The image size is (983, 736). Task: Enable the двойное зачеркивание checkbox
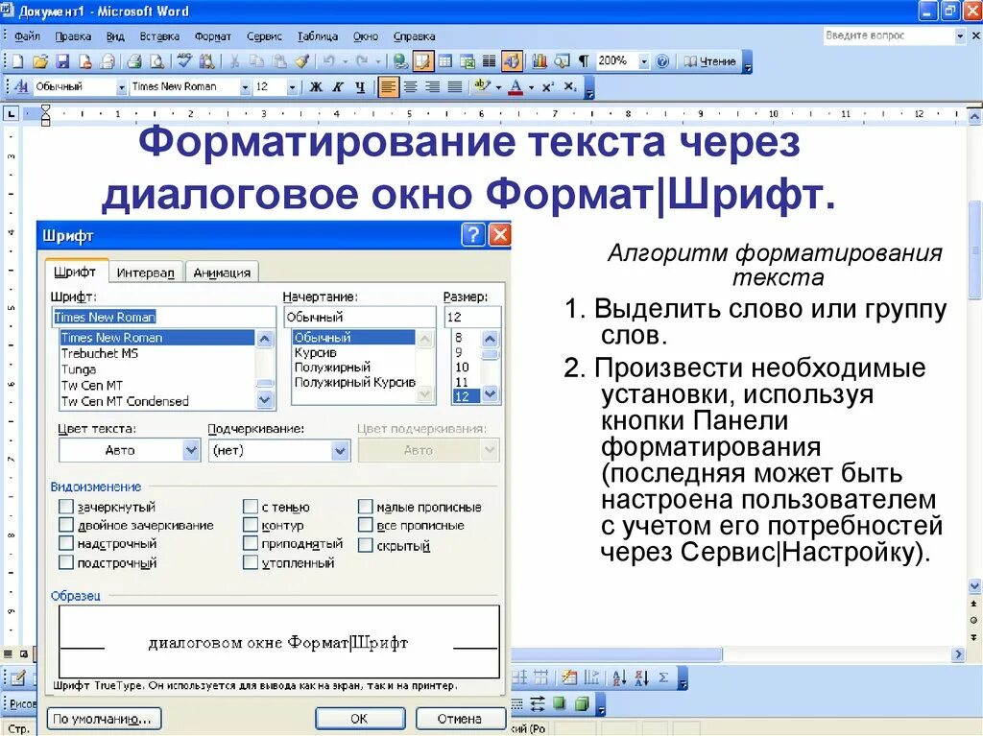tap(66, 525)
